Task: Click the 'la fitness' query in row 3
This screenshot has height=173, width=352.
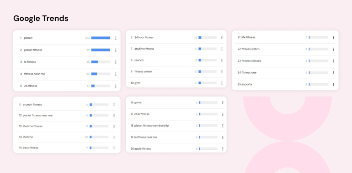Action: (x=30, y=62)
